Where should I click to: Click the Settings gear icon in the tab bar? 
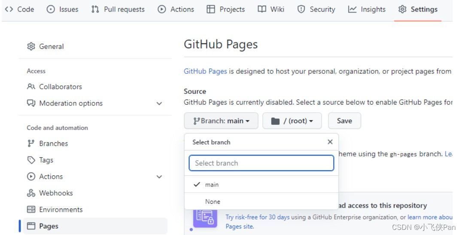[402, 9]
